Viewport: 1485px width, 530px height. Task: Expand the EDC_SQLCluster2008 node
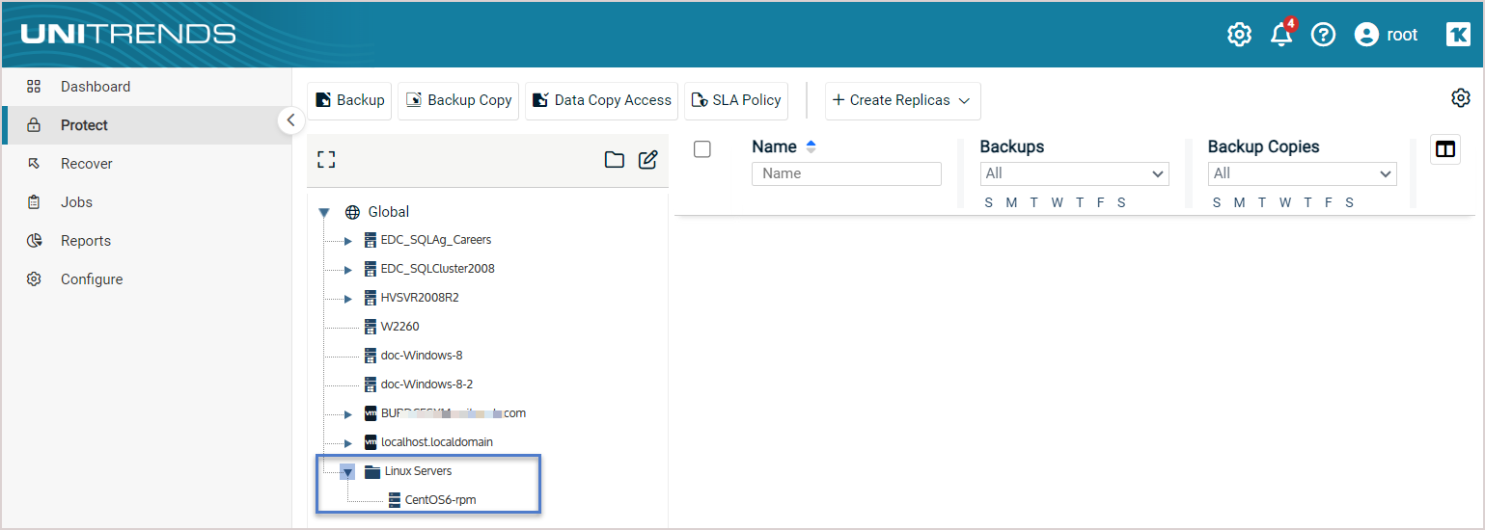coord(348,270)
